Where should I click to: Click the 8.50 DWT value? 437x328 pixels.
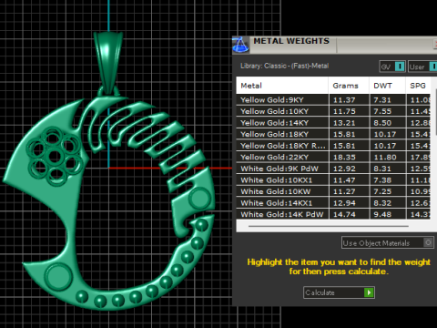pyautogui.click(x=382, y=123)
